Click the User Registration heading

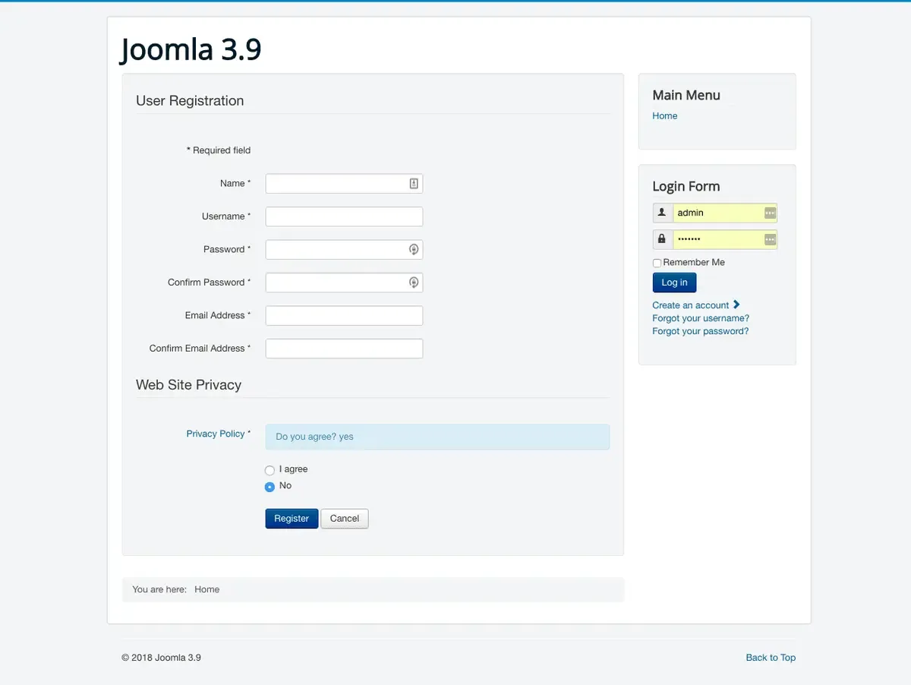click(190, 101)
